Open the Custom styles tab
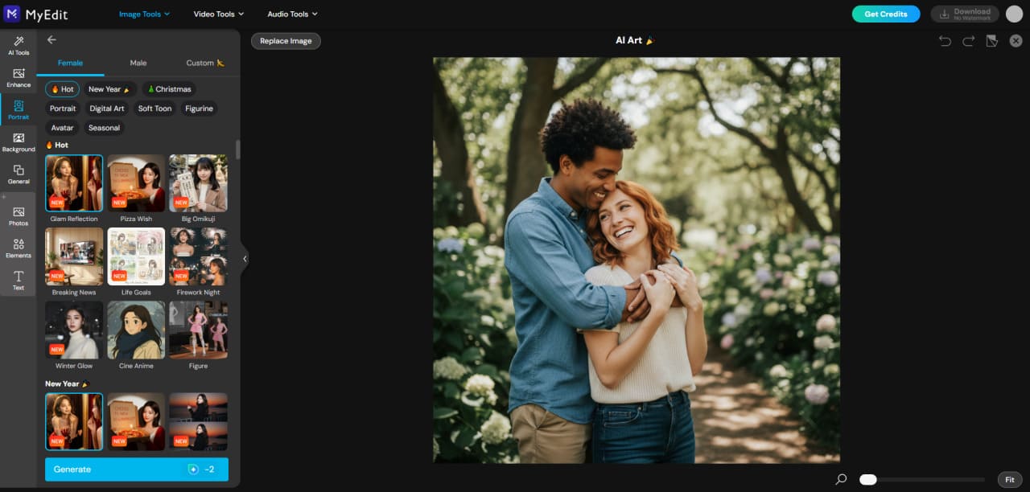 pos(201,63)
